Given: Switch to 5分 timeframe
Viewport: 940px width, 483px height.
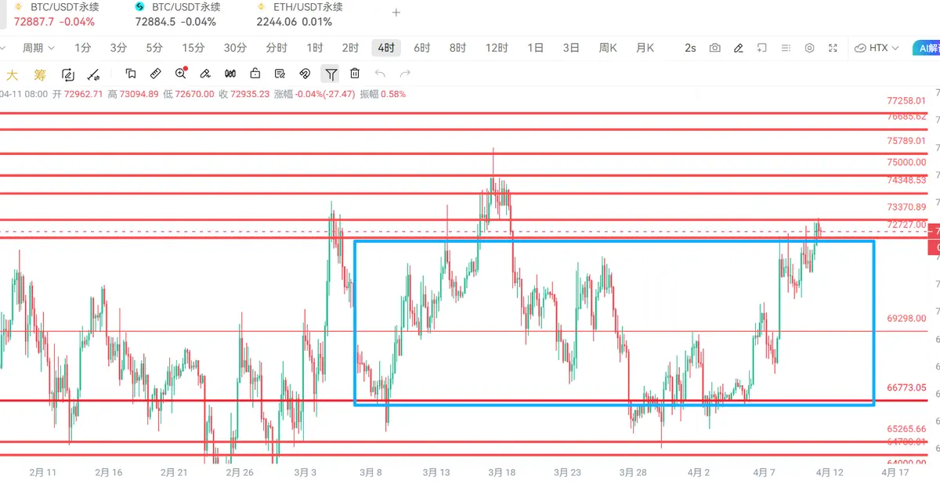Looking at the screenshot, I should point(154,48).
